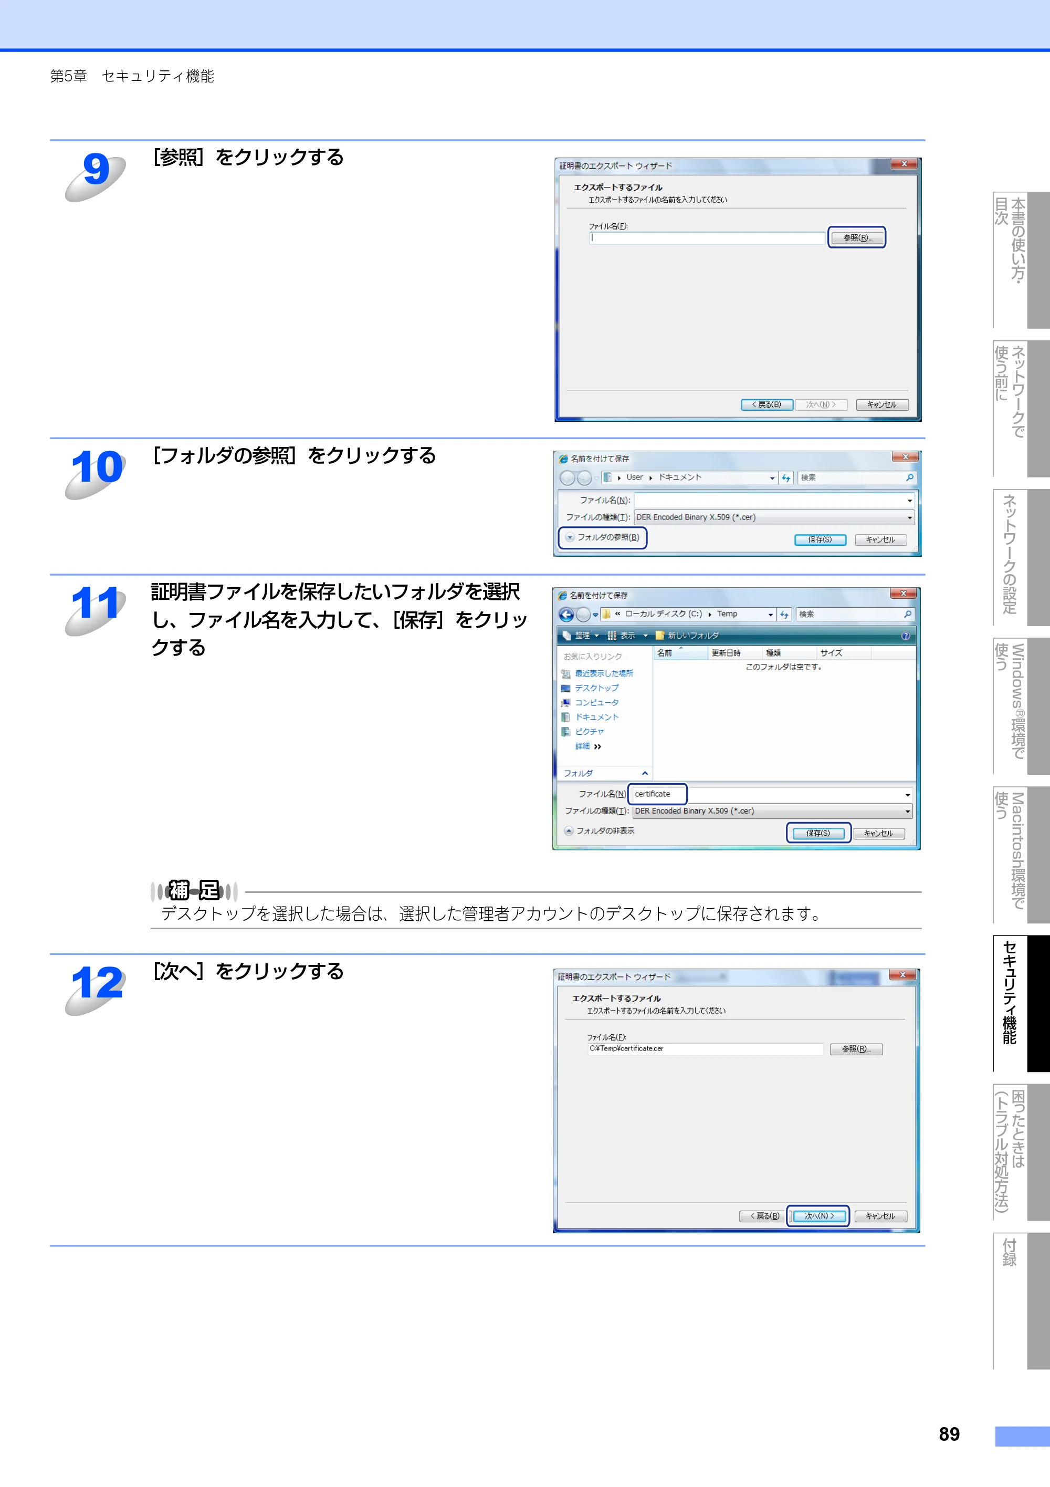This screenshot has width=1050, height=1487.
Task: Click 参照(R) beside the C:\Temp\certificate.cer field
Action: [x=856, y=1049]
